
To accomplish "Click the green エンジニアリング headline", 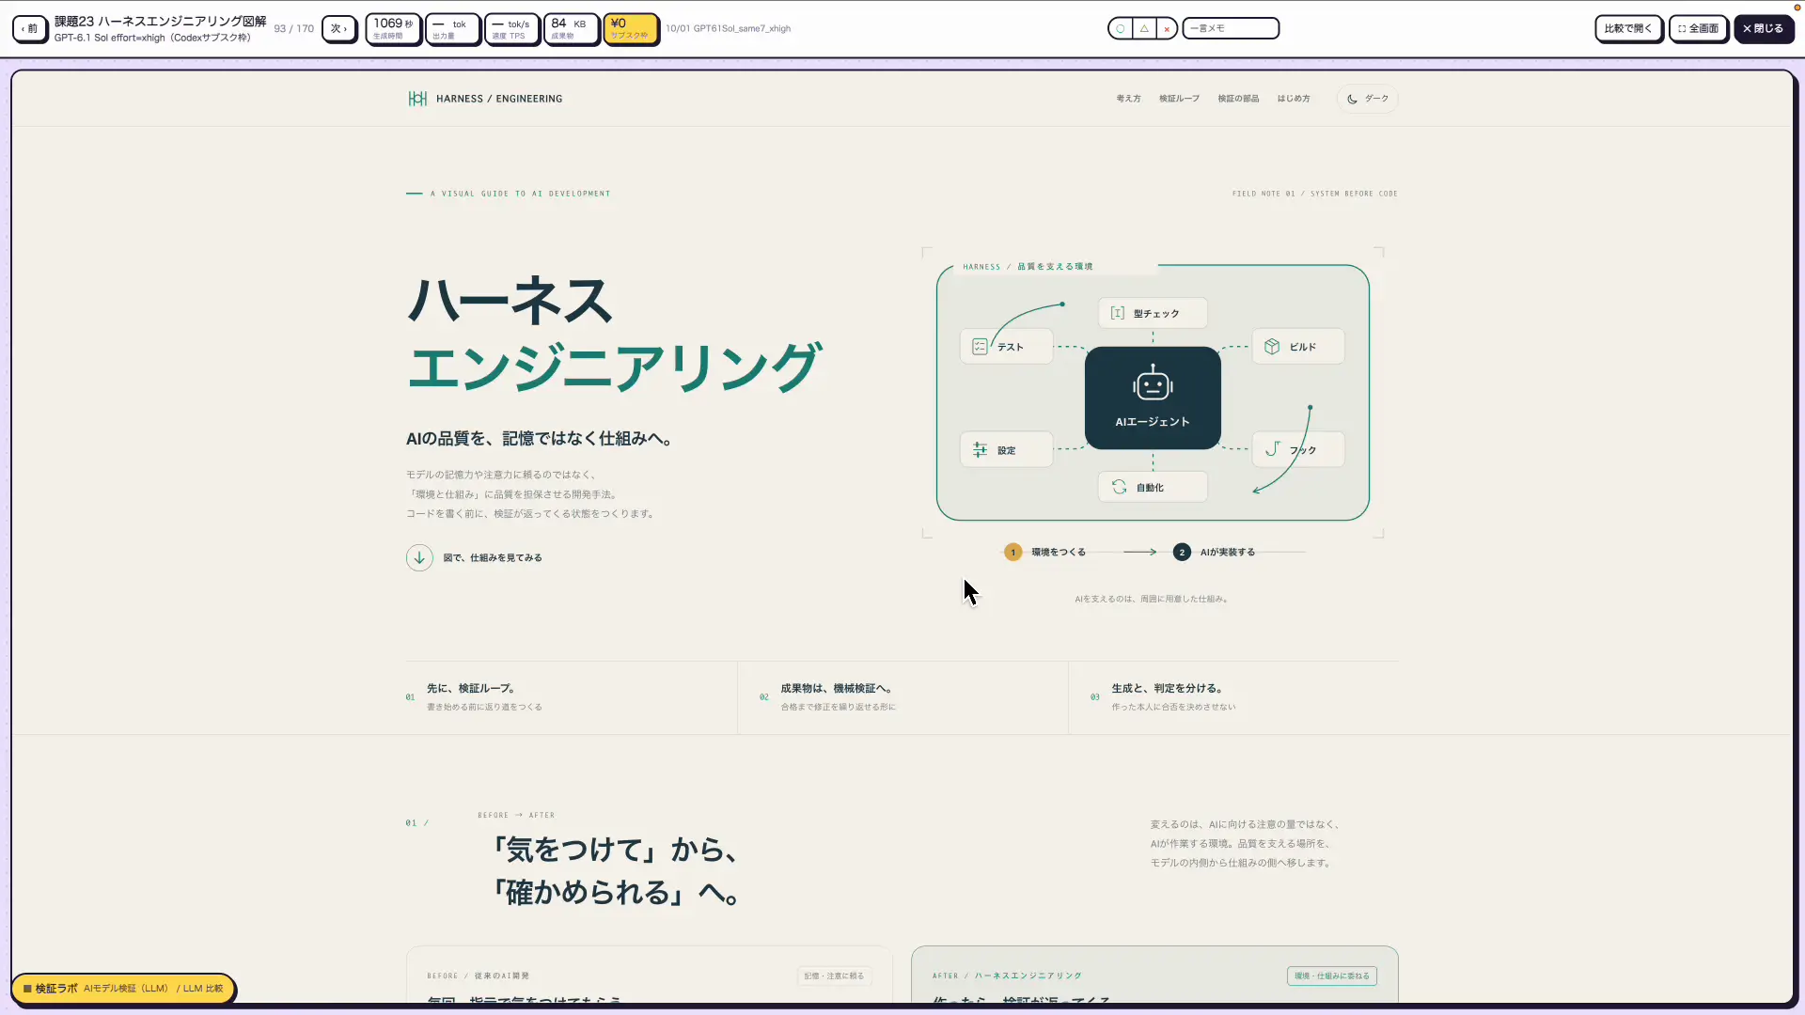I will 614,367.
